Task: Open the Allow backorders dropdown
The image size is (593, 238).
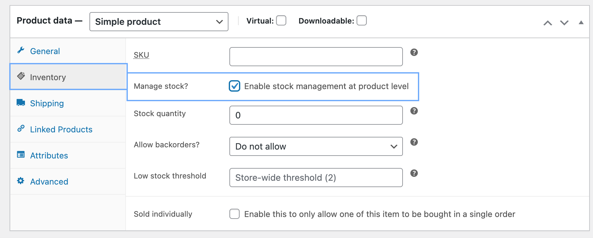Action: (316, 146)
